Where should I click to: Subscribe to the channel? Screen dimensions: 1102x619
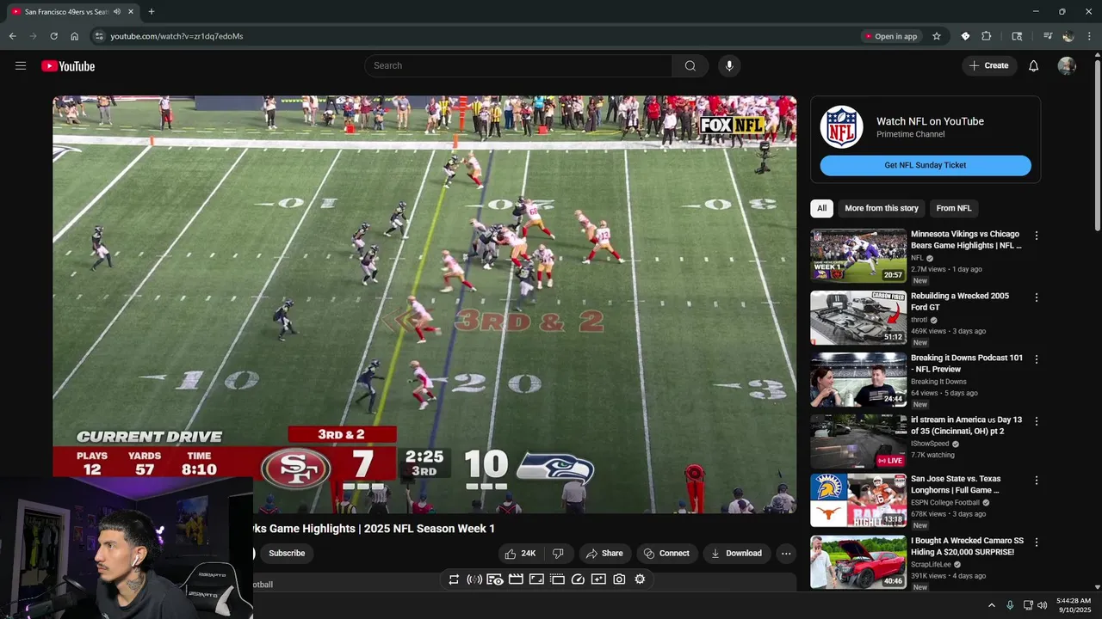click(x=287, y=554)
